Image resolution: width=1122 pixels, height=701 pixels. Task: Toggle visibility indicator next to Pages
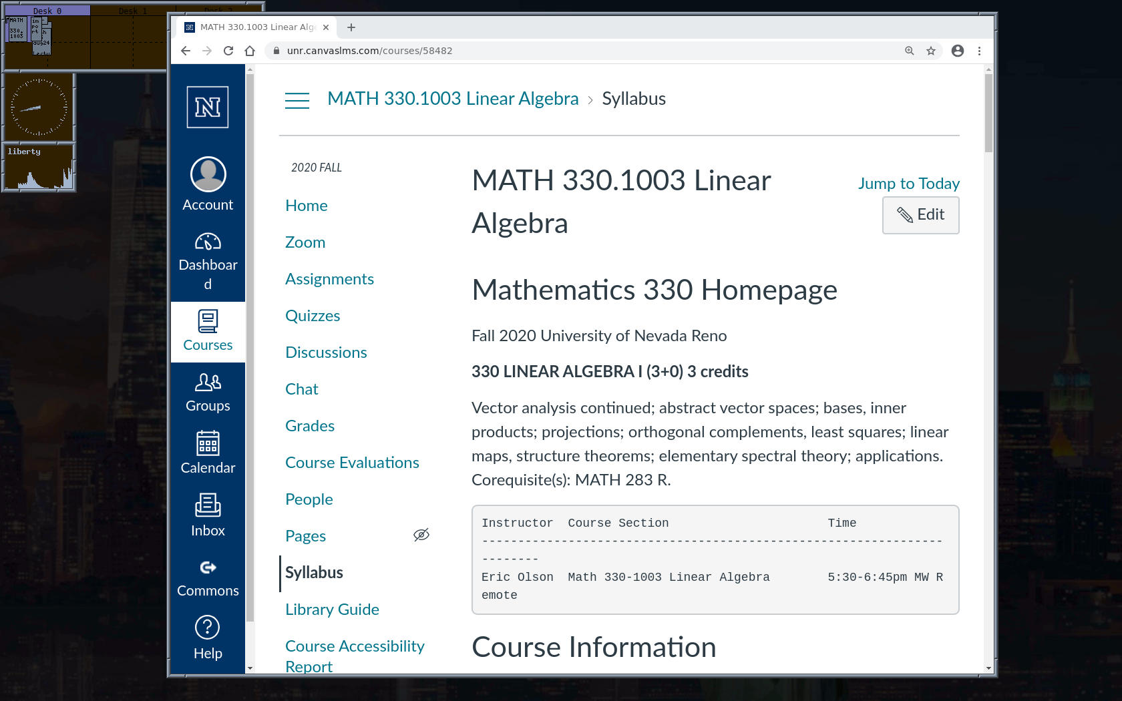point(421,535)
